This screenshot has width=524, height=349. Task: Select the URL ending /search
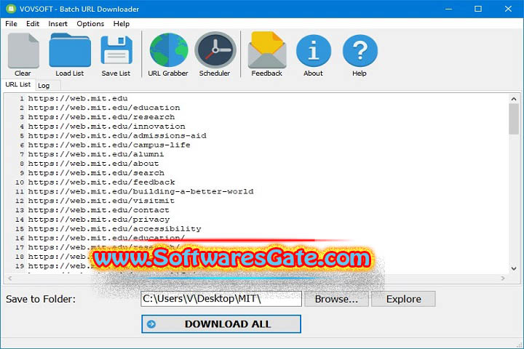coord(96,173)
